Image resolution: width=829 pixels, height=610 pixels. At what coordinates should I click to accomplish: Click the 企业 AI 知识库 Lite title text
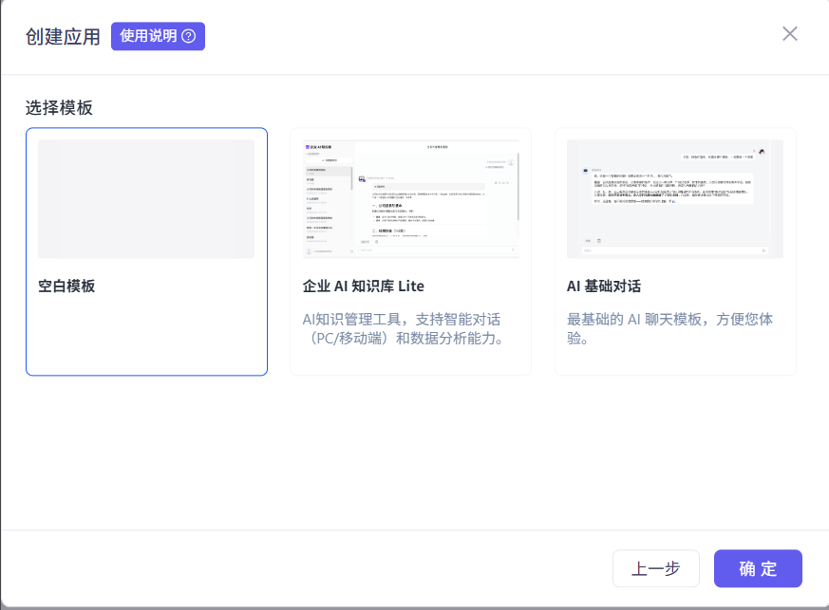(364, 284)
